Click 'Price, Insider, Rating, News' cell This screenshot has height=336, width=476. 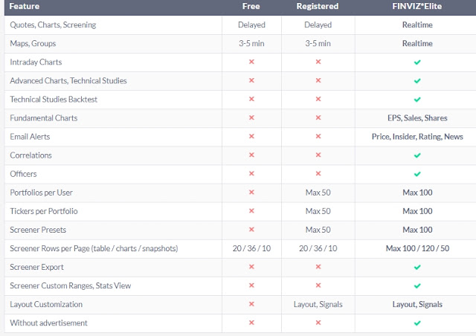coord(417,137)
